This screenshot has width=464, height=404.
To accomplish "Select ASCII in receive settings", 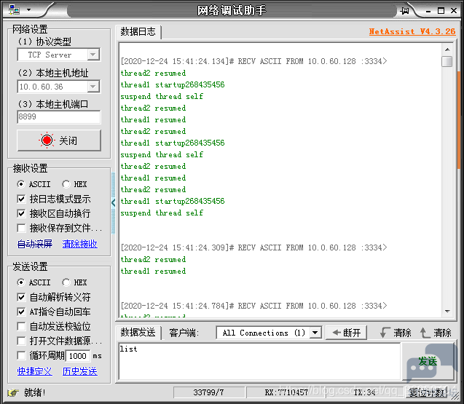I will pos(34,184).
